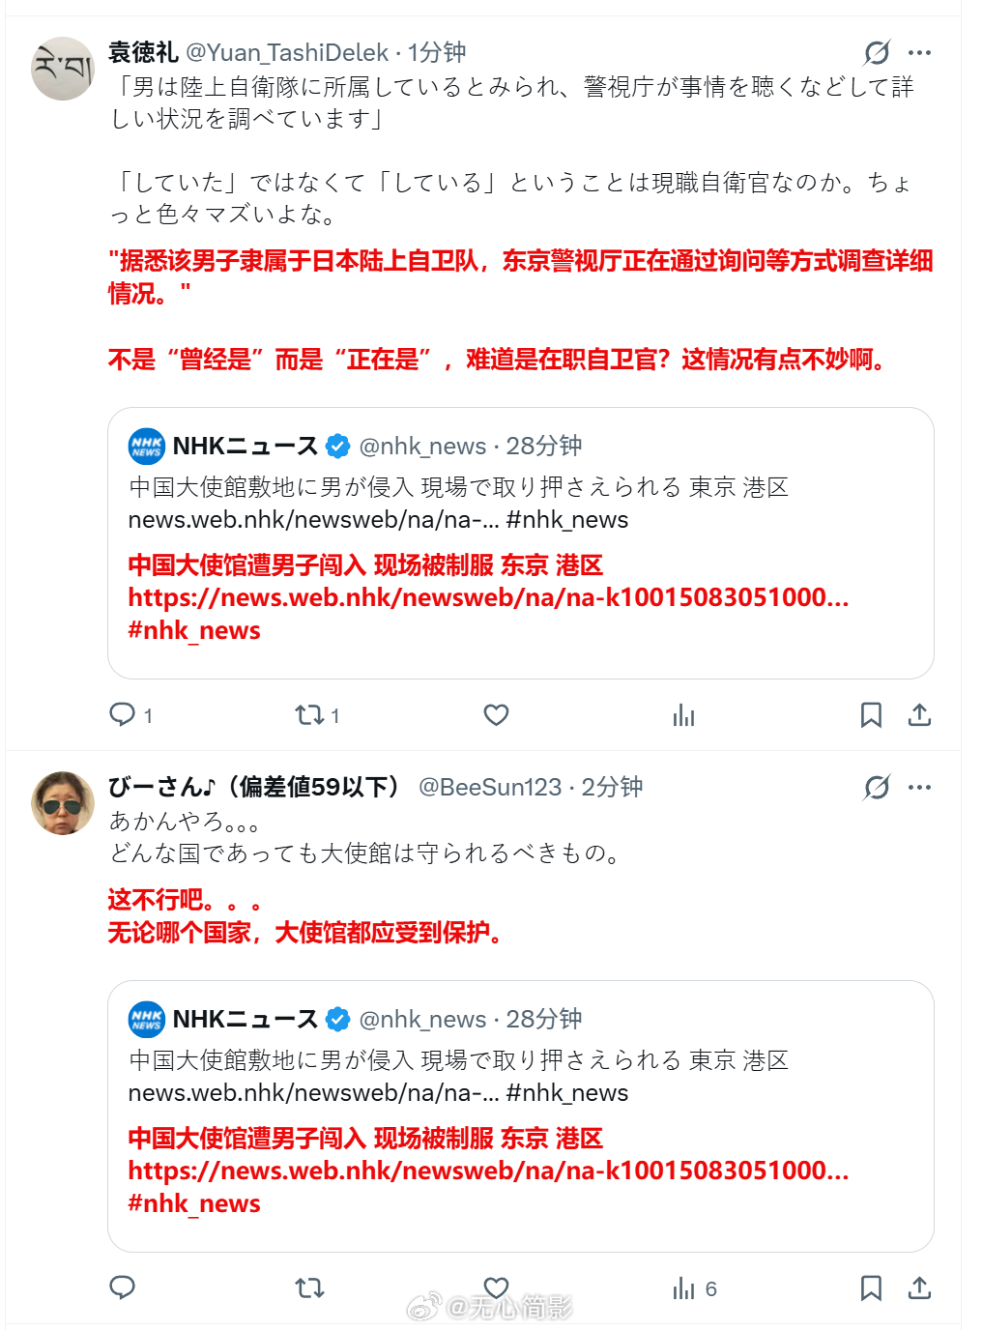The width and height of the screenshot is (983, 1330).
Task: Reply to the BeeSun123 post
Action: [123, 1287]
